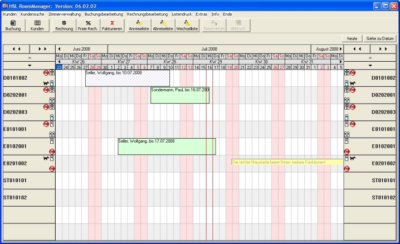Screen dimensions: 400x244
Task: Open the Listendruck menu
Action: click(181, 13)
